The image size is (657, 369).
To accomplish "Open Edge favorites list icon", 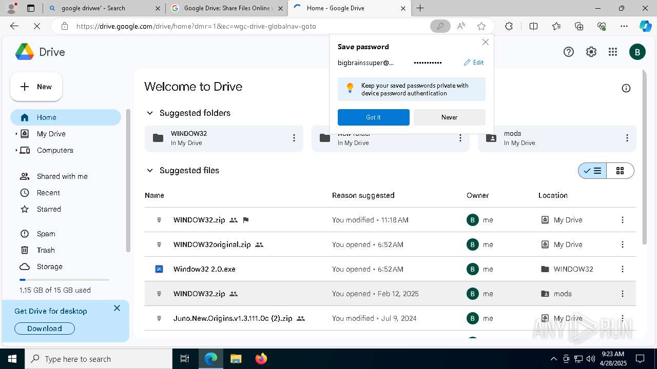I will 556,26.
